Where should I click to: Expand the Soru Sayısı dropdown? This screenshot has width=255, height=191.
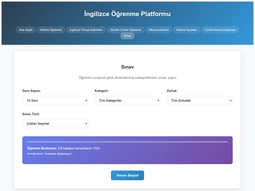(x=55, y=100)
